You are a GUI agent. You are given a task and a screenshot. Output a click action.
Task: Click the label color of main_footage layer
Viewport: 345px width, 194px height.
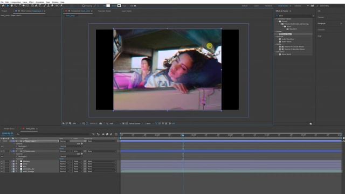click(x=13, y=171)
